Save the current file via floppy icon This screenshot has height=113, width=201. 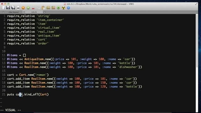pyautogui.click(x=8, y=8)
